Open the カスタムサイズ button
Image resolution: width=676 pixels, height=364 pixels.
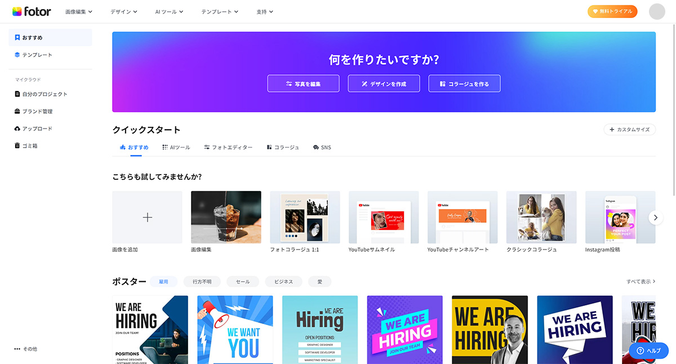(x=630, y=130)
